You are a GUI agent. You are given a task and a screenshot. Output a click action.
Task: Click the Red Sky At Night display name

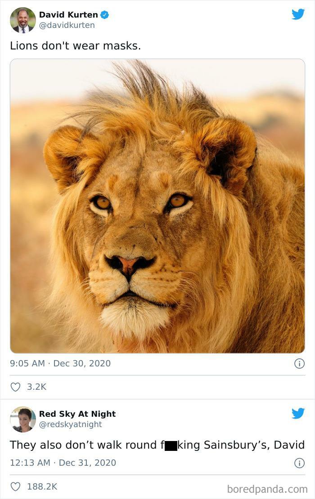click(77, 414)
